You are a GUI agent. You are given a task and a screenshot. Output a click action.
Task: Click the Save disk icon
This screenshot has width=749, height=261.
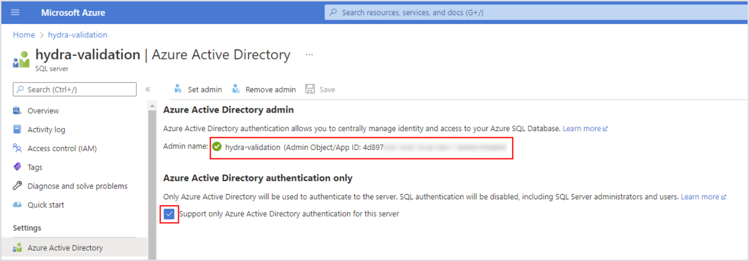[x=310, y=89]
